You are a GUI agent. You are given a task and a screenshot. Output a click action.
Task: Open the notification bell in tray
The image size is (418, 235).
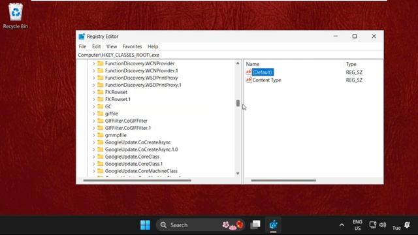(407, 225)
